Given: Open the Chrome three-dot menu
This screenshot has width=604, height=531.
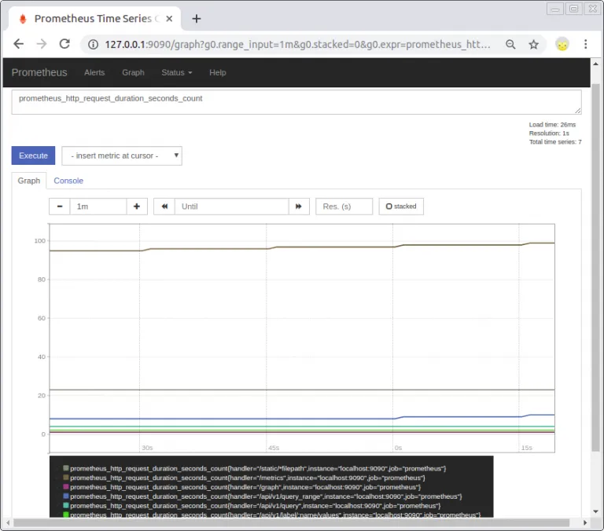Looking at the screenshot, I should coord(585,44).
